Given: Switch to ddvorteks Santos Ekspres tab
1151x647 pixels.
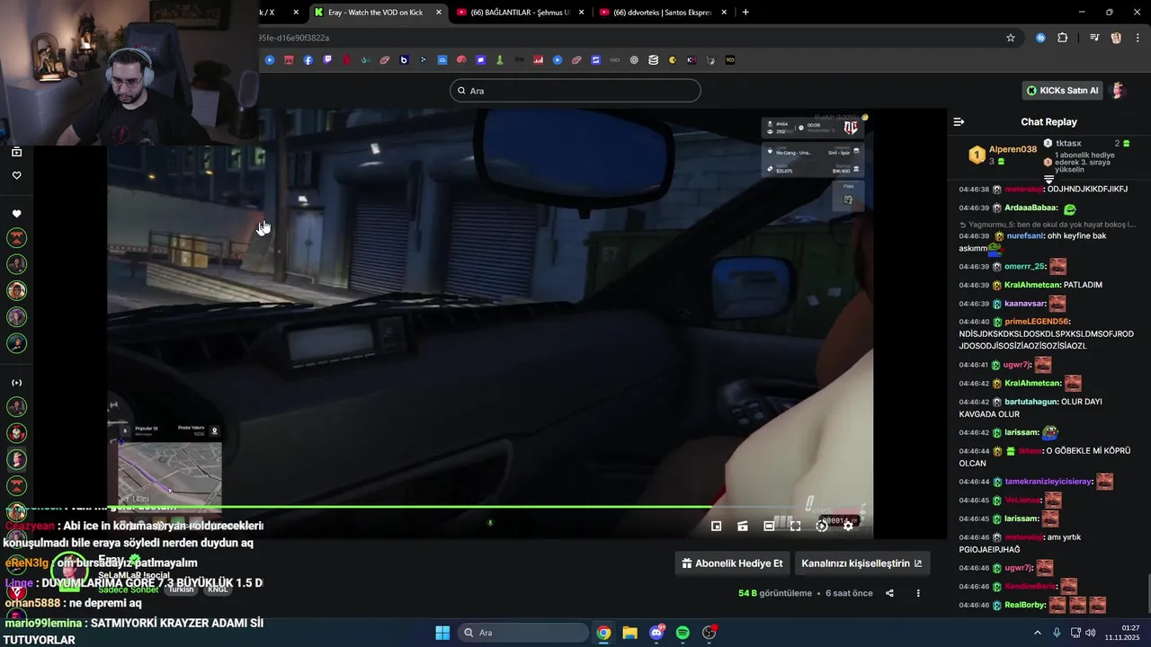Looking at the screenshot, I should (x=664, y=13).
